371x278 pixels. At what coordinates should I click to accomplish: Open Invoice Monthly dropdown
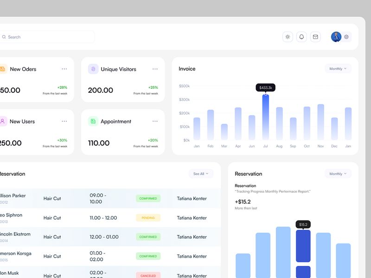click(x=338, y=69)
